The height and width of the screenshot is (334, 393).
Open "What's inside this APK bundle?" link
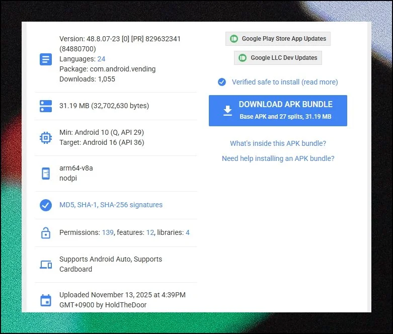pos(278,143)
